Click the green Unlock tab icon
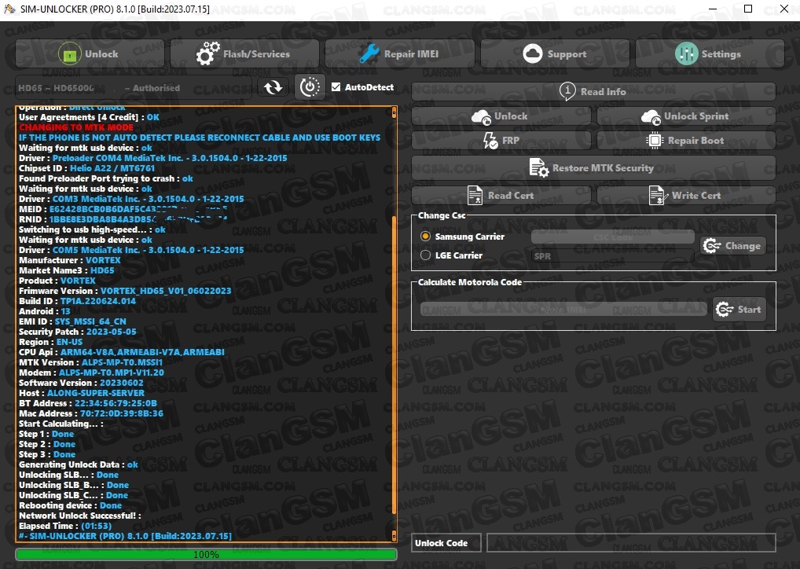Screen dimensions: 800x569 pyautogui.click(x=70, y=53)
